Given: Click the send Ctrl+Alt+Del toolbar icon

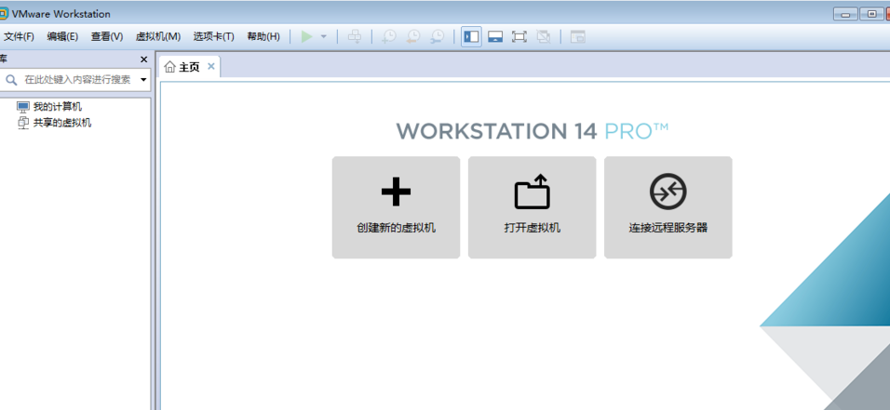Looking at the screenshot, I should 355,37.
